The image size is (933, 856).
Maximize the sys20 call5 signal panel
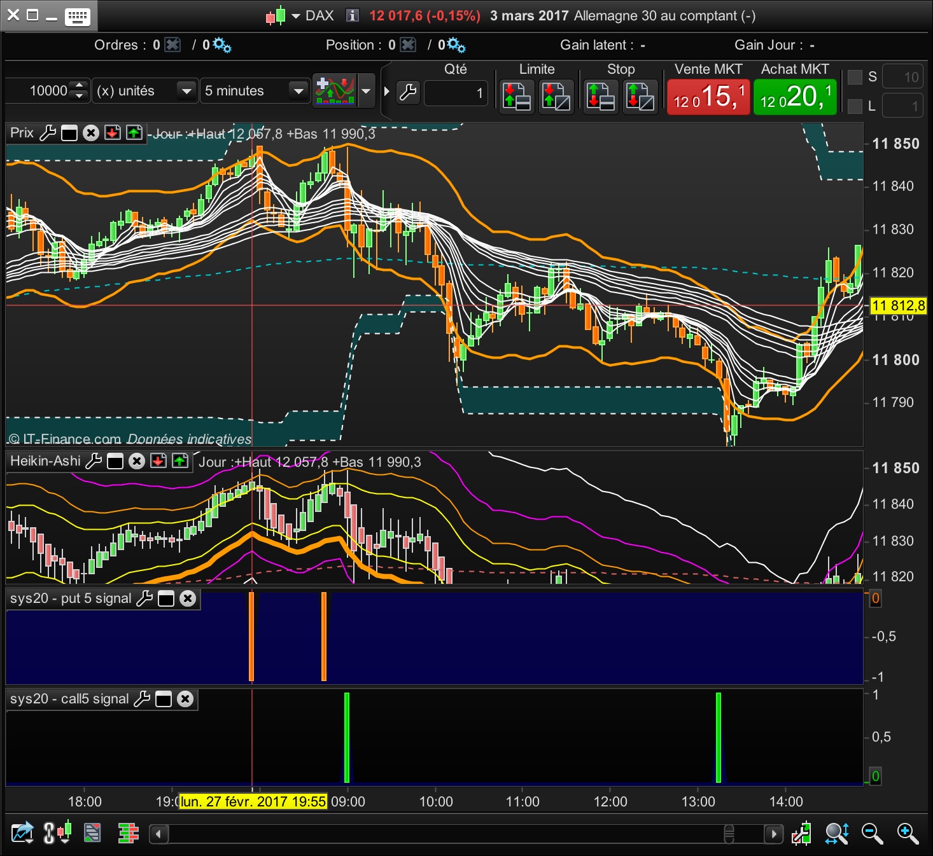click(x=164, y=699)
